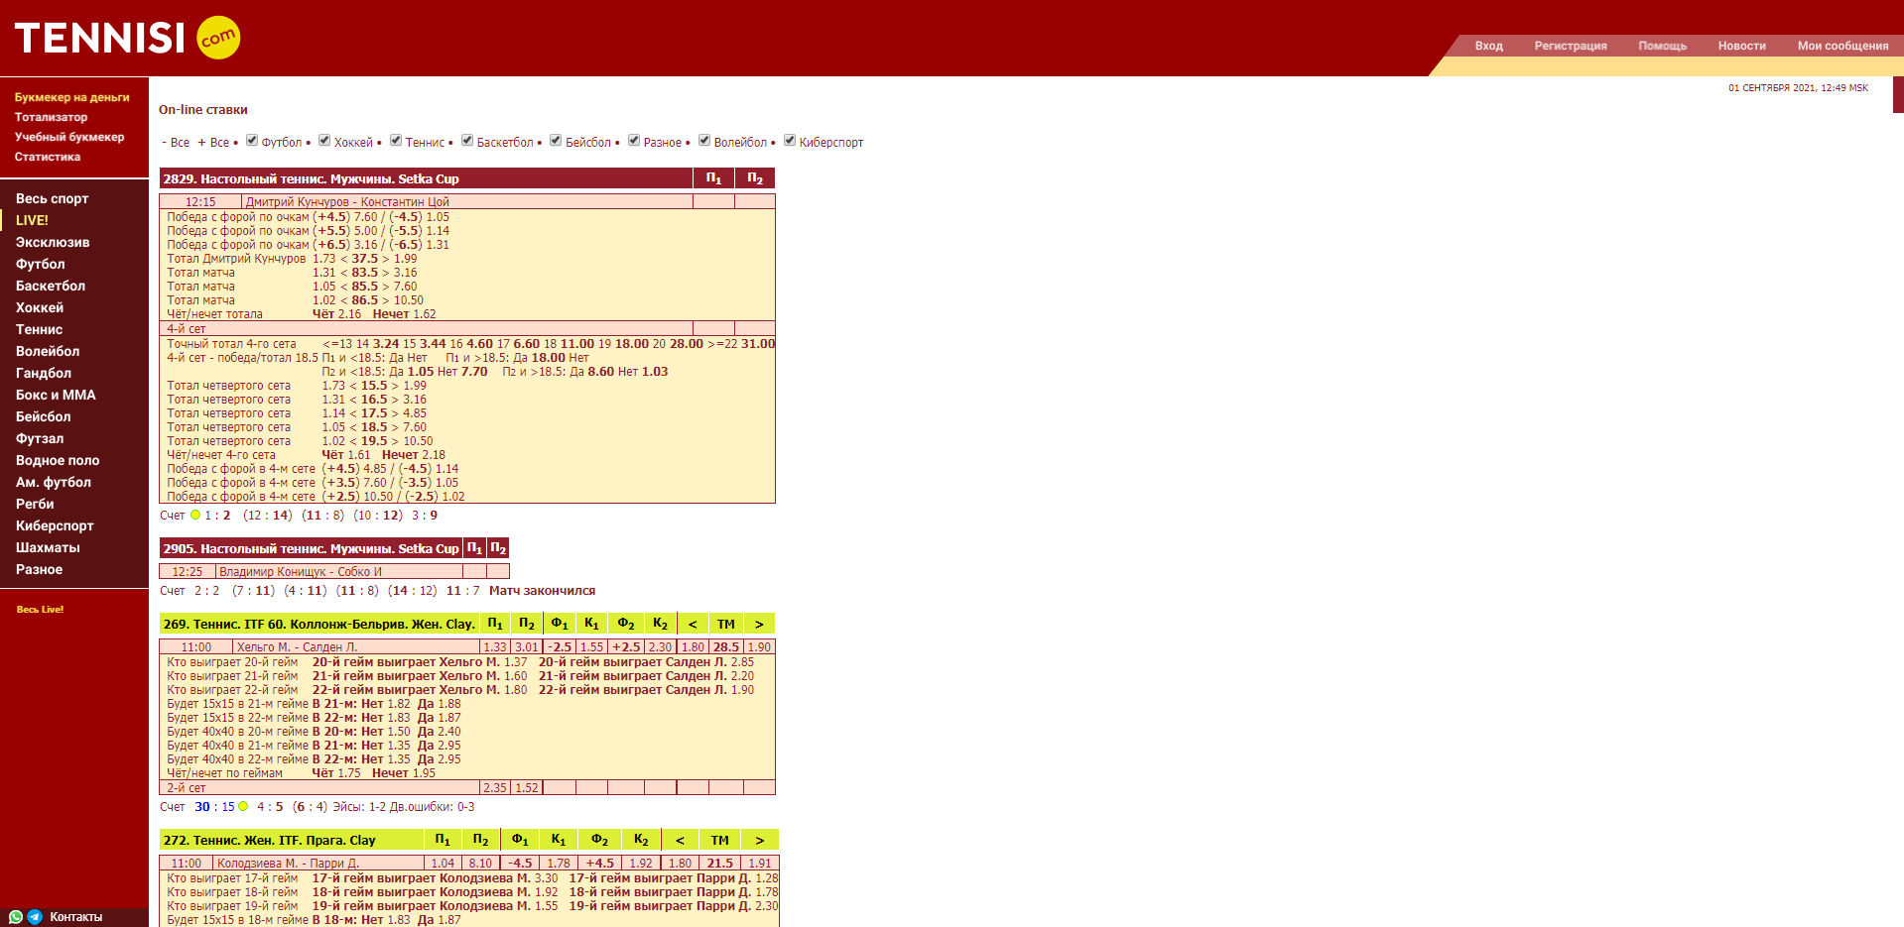Open Гандбол sidebar category
Viewport: 1904px width, 927px height.
click(44, 373)
